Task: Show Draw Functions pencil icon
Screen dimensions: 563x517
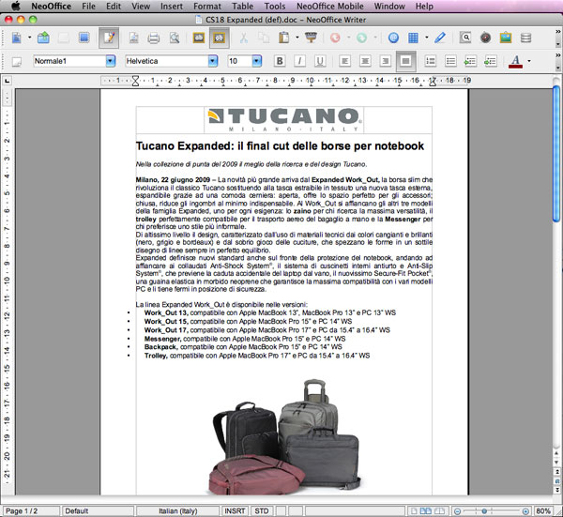Action: 440,38
